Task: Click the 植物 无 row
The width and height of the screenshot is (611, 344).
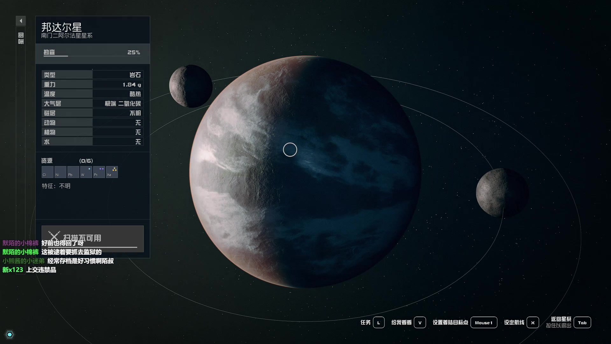Action: 93,132
